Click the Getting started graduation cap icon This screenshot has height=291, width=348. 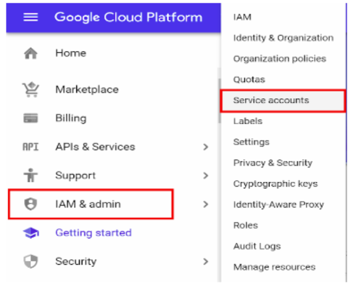pos(31,233)
